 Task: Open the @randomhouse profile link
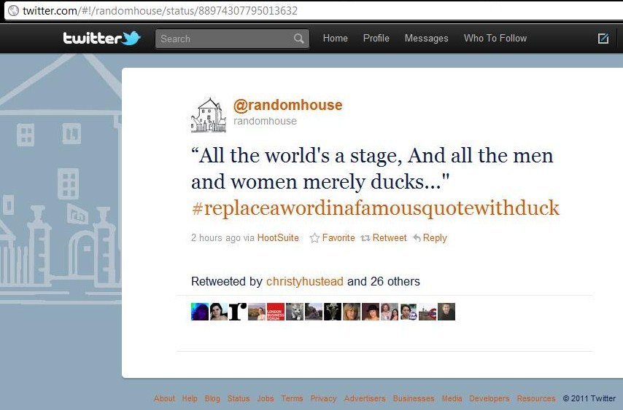287,105
